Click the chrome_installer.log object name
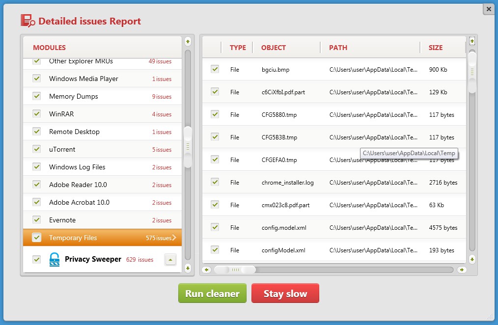498x325 pixels. click(x=287, y=183)
